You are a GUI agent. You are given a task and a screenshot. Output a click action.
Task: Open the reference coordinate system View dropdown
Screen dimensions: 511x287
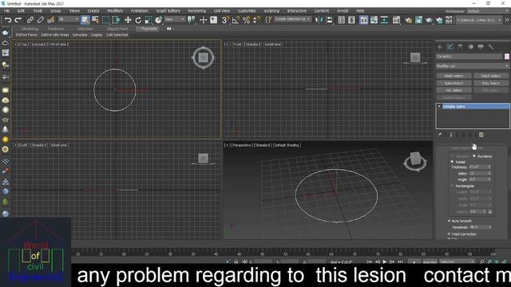point(175,19)
